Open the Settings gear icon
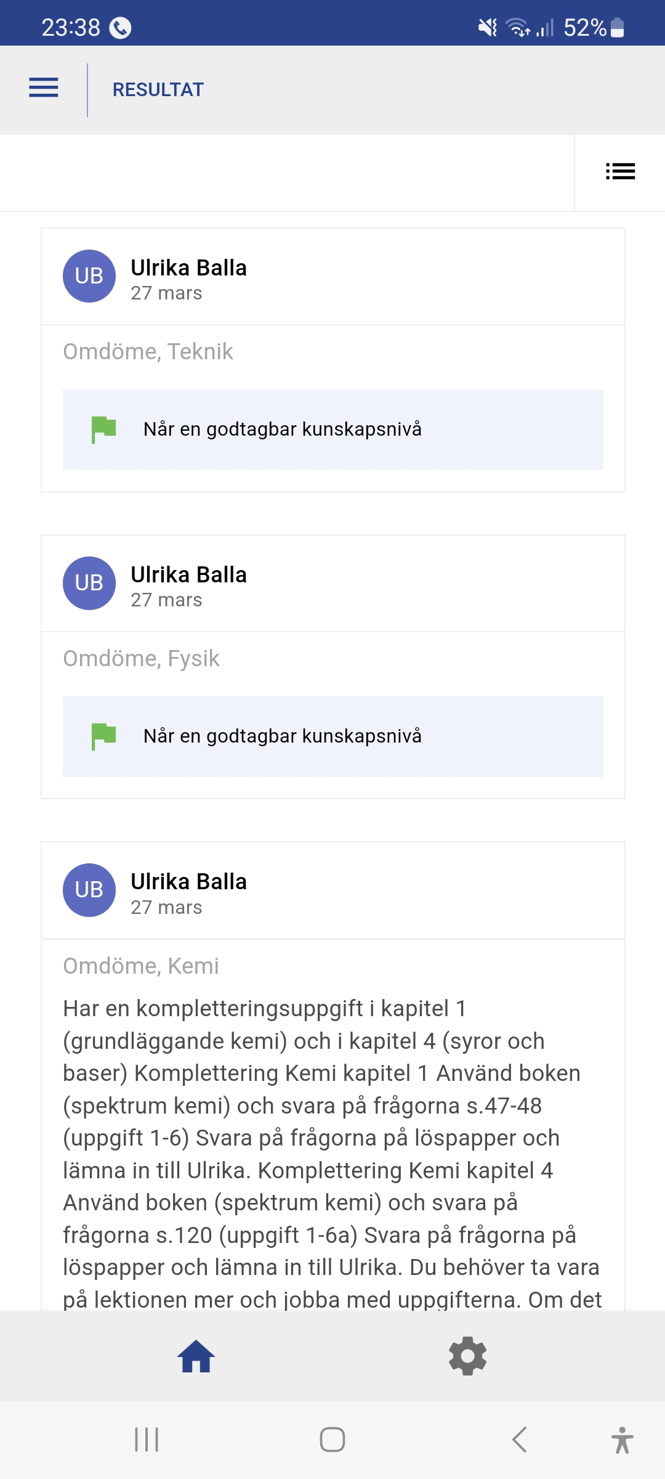Viewport: 665px width, 1479px height. pos(467,1356)
